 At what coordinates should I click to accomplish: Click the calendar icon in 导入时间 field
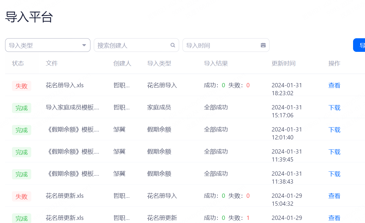click(263, 45)
